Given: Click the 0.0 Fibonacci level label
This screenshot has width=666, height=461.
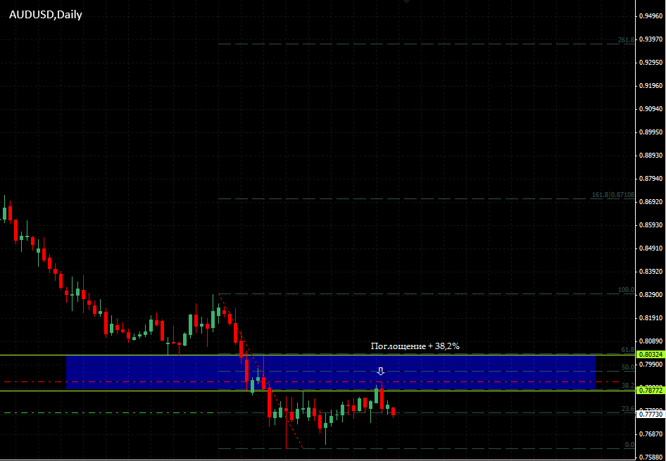Looking at the screenshot, I should (x=629, y=444).
